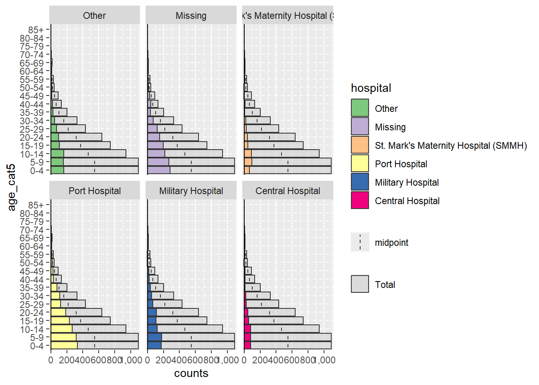Click the hospital legend title
This screenshot has width=539, height=385.
tap(371, 88)
